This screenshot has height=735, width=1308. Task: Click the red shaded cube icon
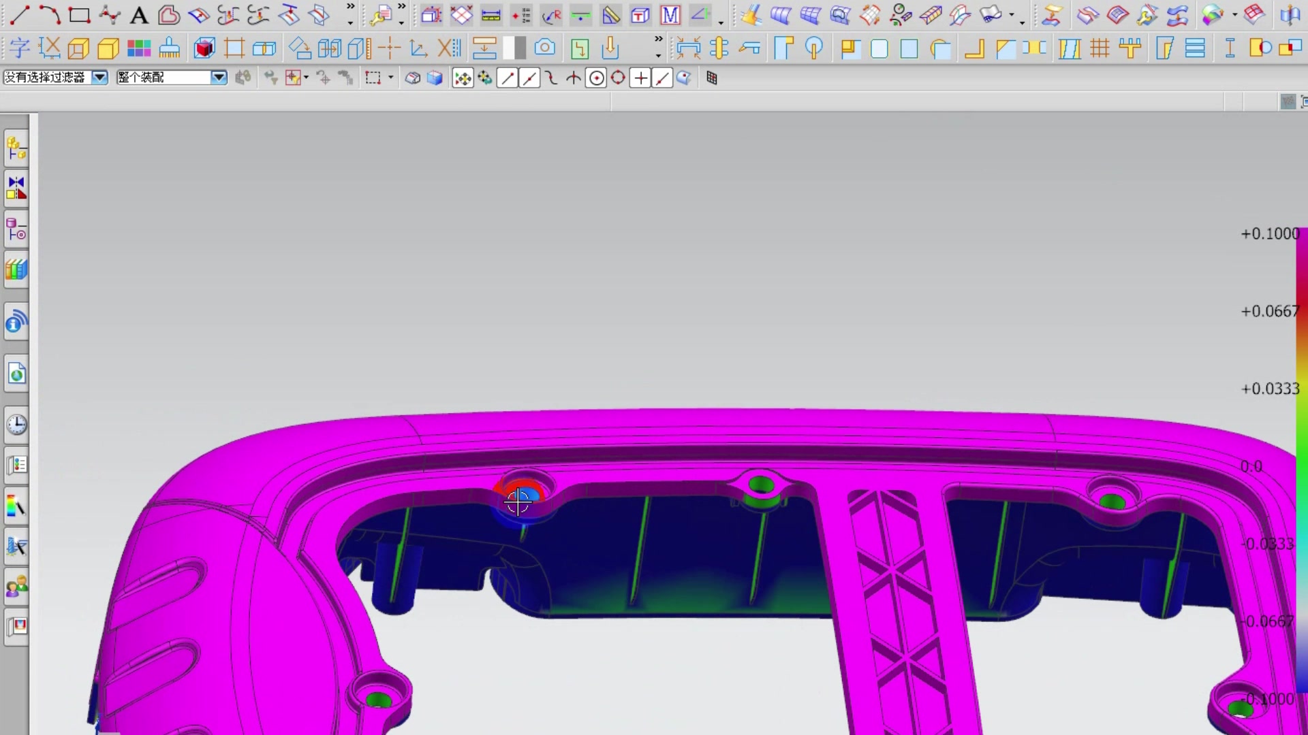(x=204, y=48)
